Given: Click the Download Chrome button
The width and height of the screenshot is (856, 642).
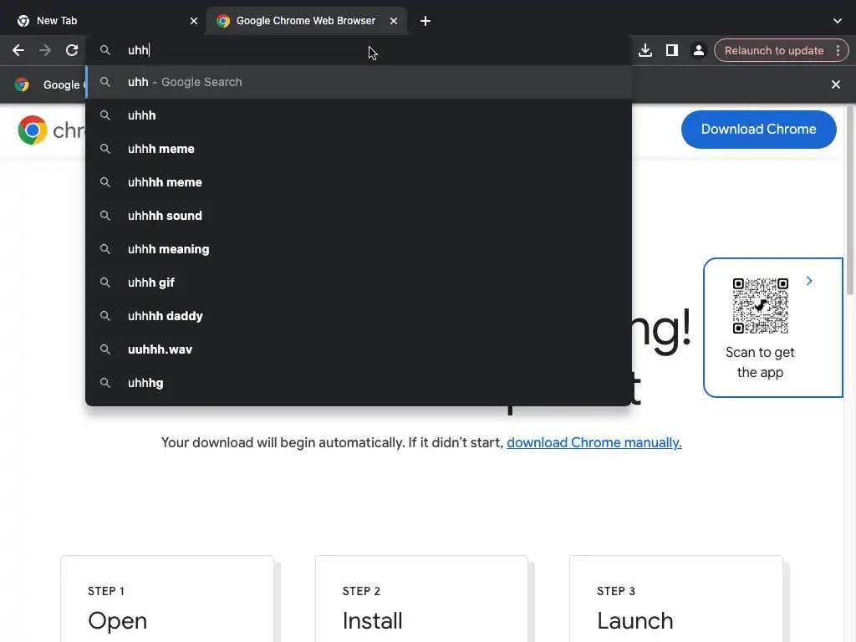Looking at the screenshot, I should point(758,130).
